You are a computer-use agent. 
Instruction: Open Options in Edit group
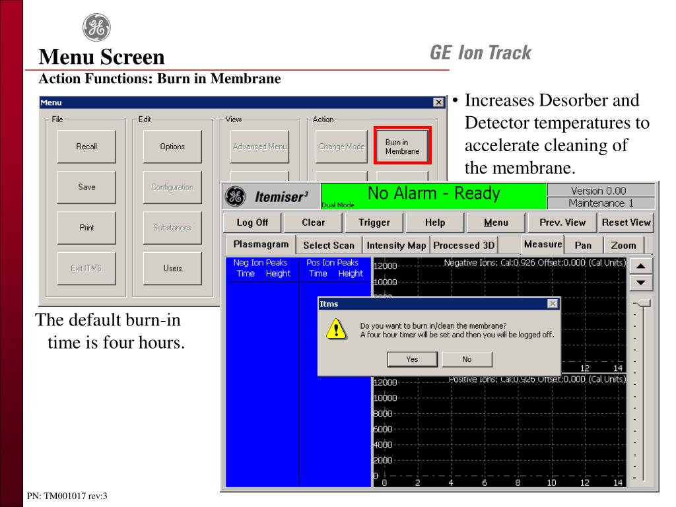pos(172,146)
